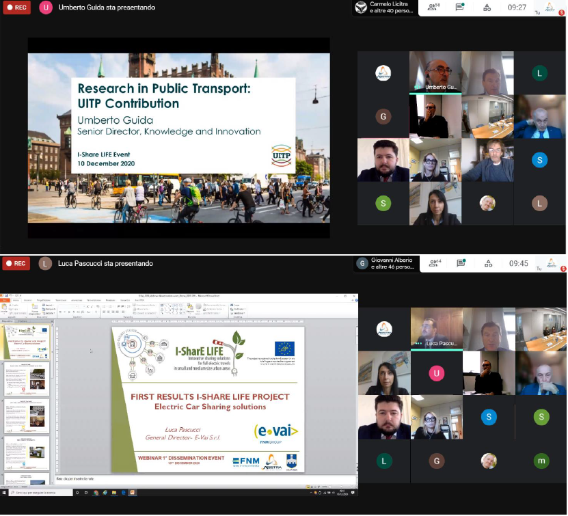Click green S avatar in upper grid
Viewport: 568px width, 516px height.
tap(383, 203)
